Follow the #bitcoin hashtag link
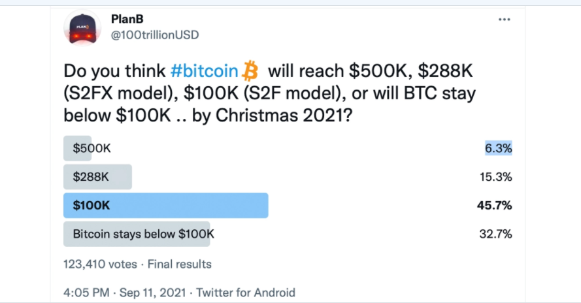 (x=204, y=71)
